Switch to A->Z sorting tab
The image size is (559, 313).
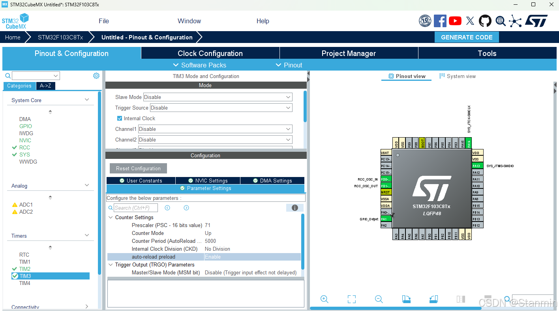[45, 86]
